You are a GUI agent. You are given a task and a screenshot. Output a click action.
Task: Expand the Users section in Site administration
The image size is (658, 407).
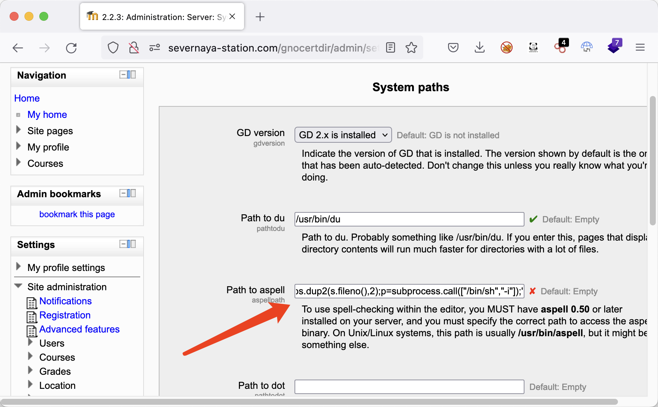[x=30, y=343]
